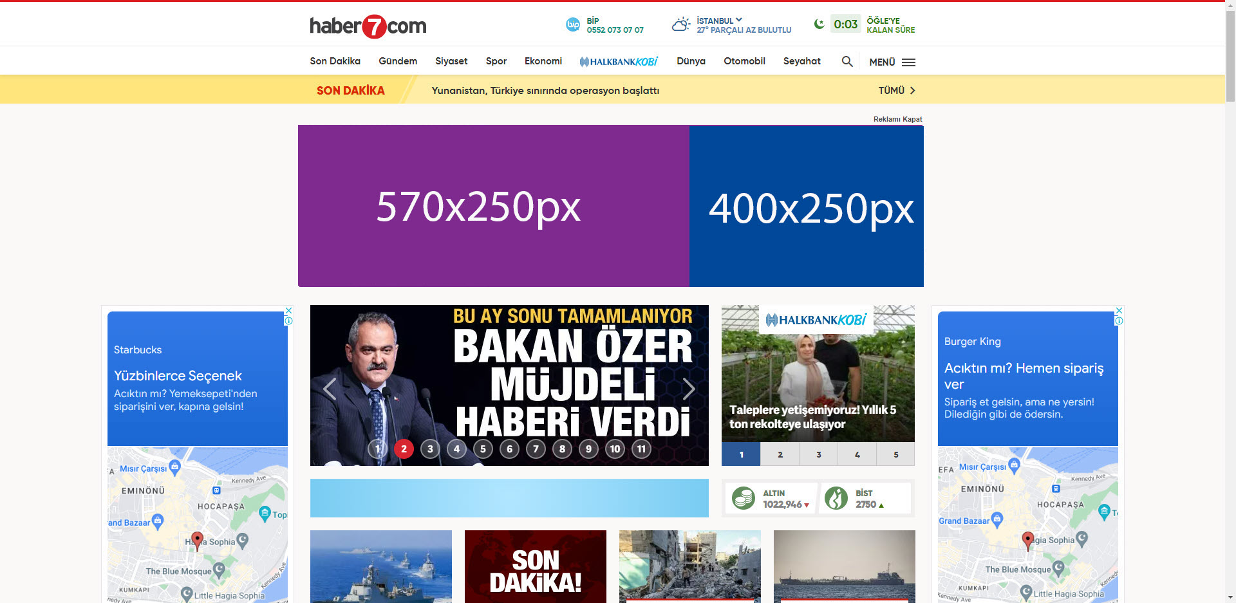Click the haber7com logo
The width and height of the screenshot is (1236, 603).
click(368, 26)
